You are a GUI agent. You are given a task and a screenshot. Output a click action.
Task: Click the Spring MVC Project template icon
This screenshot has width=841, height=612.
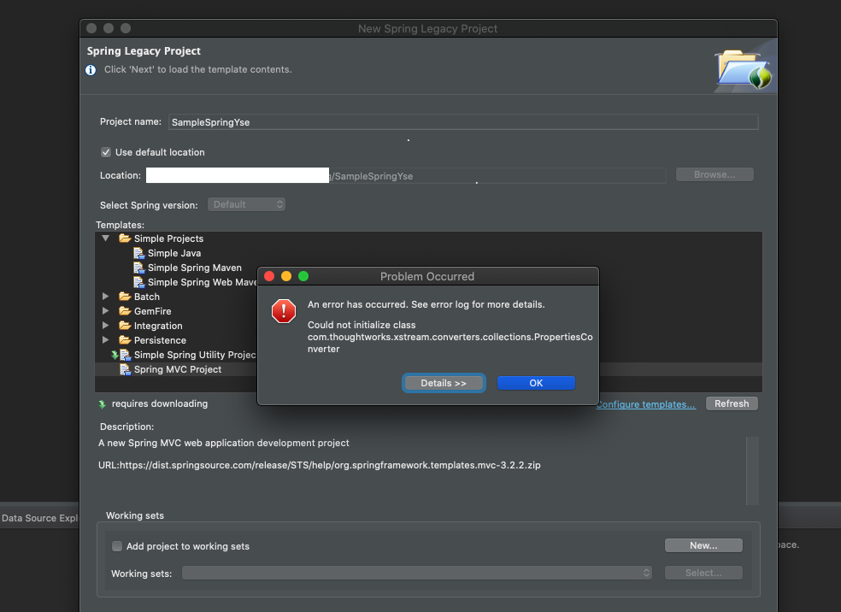point(125,369)
